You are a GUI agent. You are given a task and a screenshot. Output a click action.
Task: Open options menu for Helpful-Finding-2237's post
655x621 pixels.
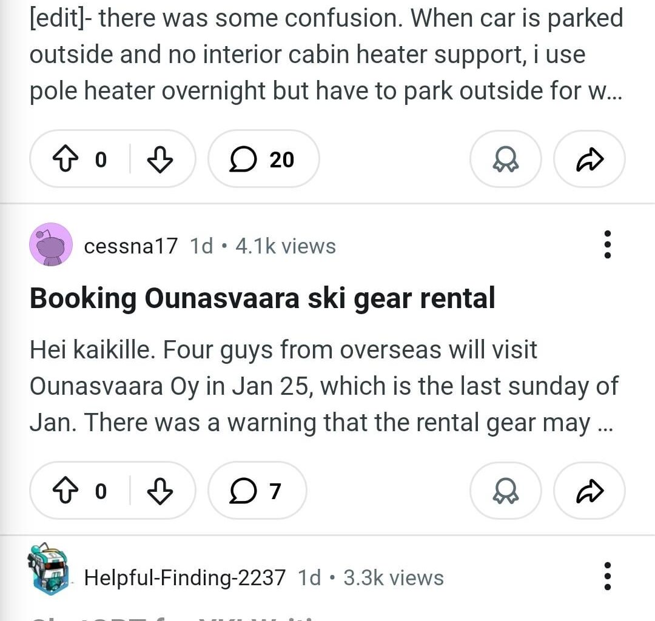[x=607, y=577]
